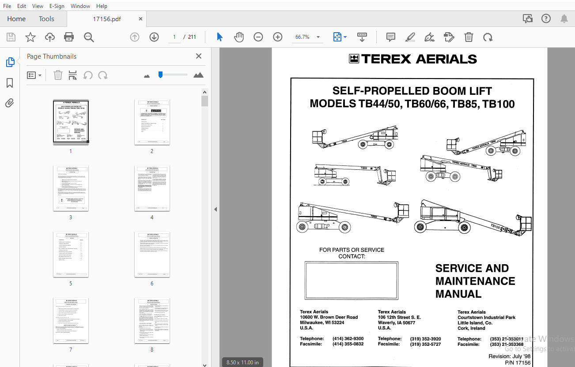This screenshot has height=367, width=575.
Task: Delete the page using the toolbar trash icon
Action: (469, 37)
